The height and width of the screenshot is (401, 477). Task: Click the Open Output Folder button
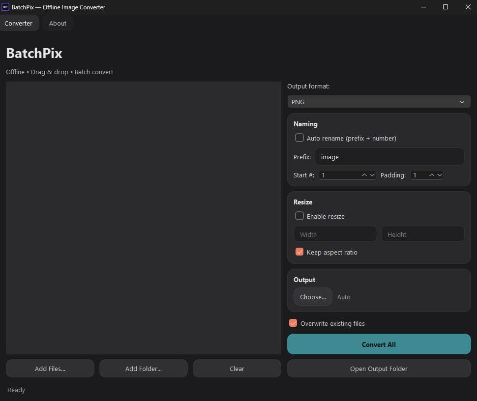coord(379,369)
